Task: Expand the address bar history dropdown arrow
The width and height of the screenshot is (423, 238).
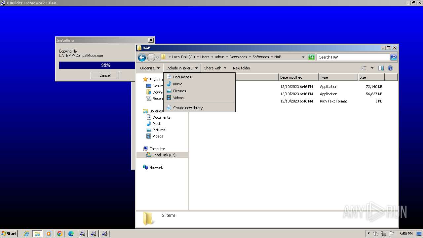Action: click(x=303, y=57)
